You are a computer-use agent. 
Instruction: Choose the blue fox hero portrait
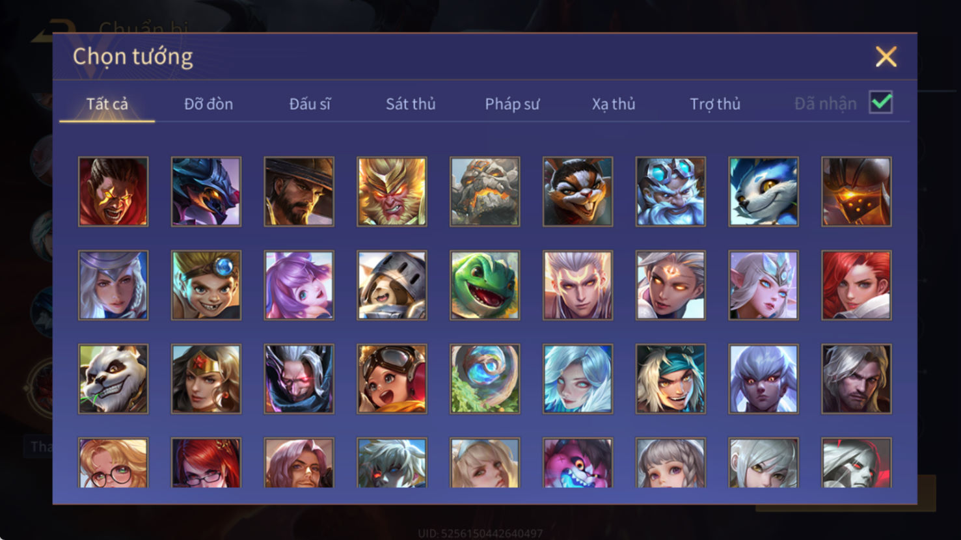point(763,191)
